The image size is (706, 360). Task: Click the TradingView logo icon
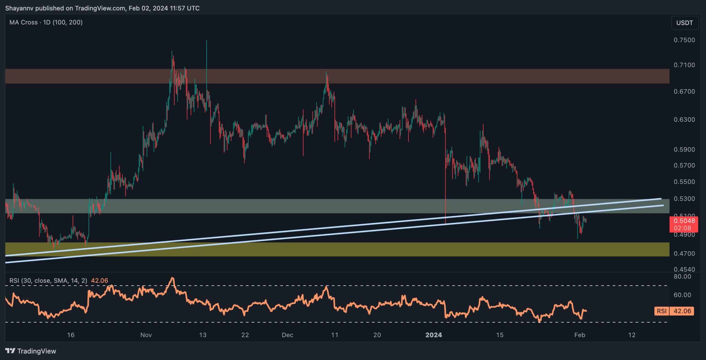(x=10, y=351)
